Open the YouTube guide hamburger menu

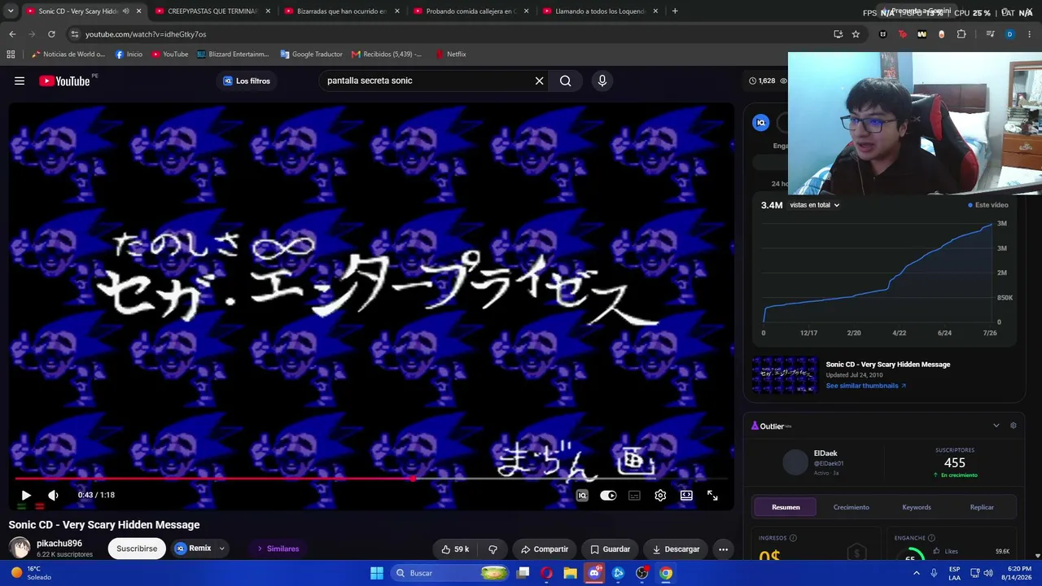tap(20, 81)
